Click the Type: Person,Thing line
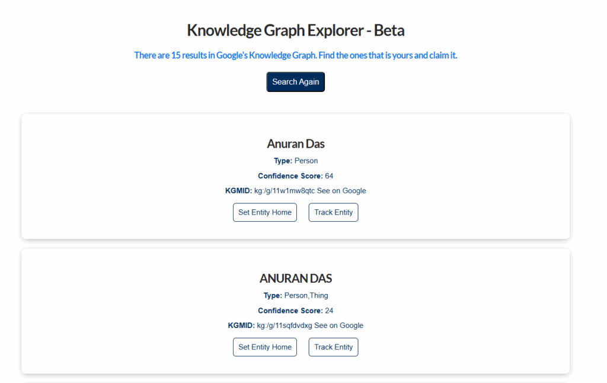 [x=295, y=295]
